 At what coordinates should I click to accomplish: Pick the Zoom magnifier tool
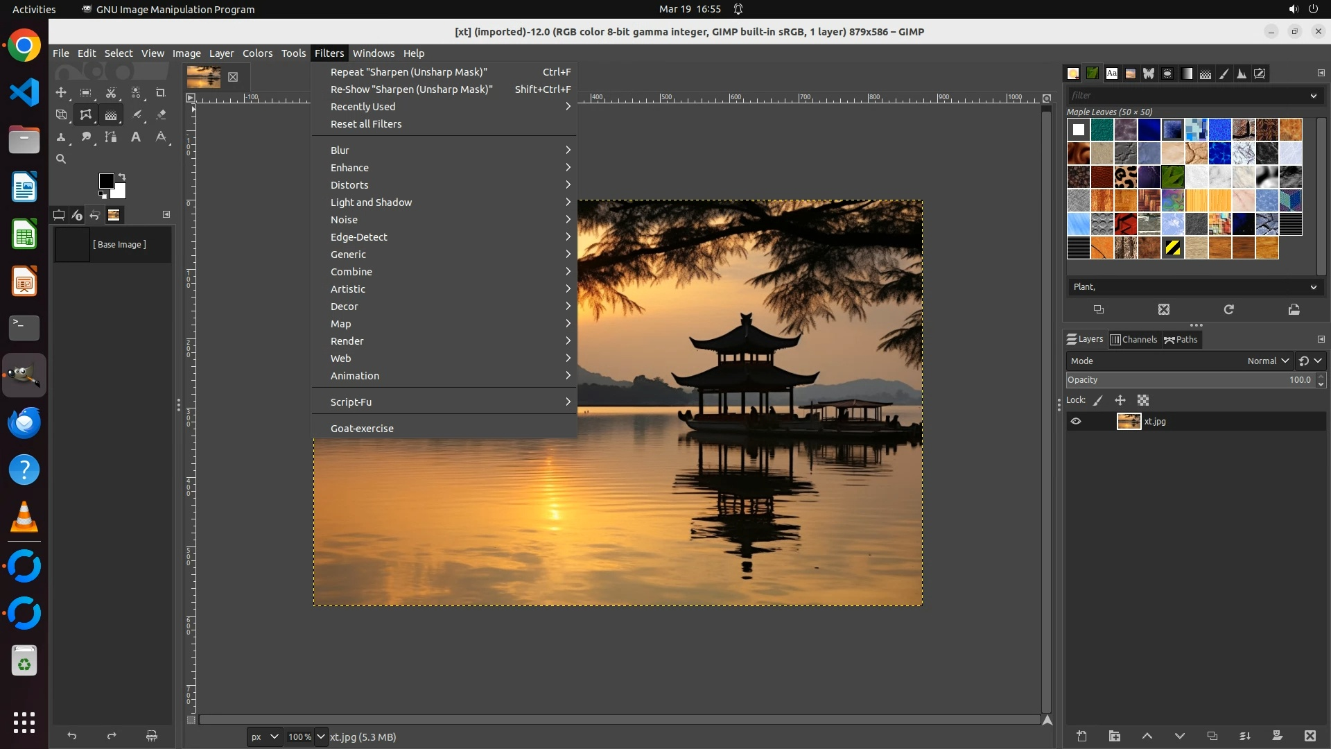61,159
